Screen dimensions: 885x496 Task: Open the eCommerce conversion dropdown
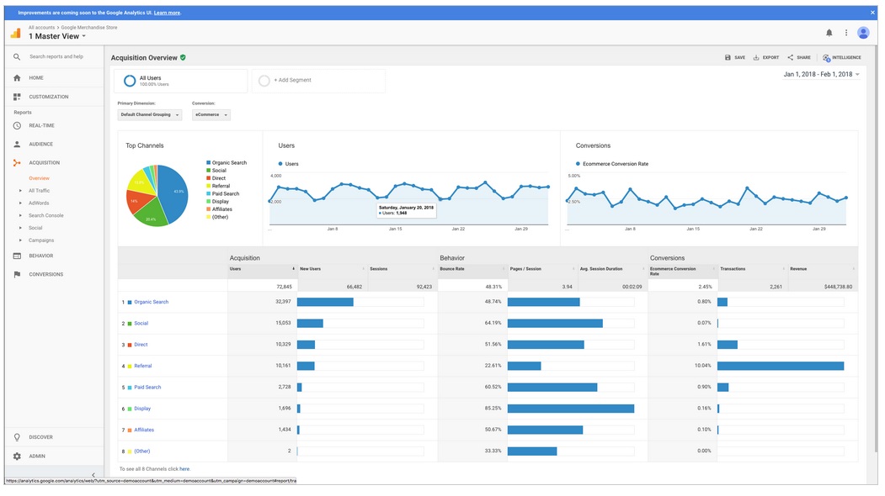tap(211, 115)
